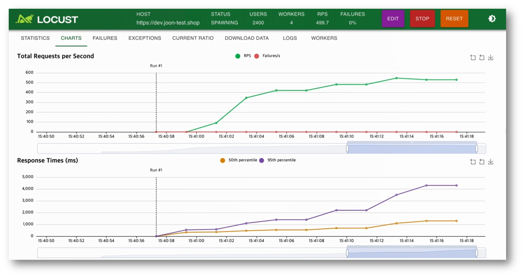Open the Download Data tab
The image size is (523, 277).
[x=247, y=38]
